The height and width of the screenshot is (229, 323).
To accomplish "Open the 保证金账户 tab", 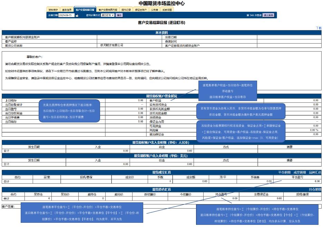I will (141, 10).
